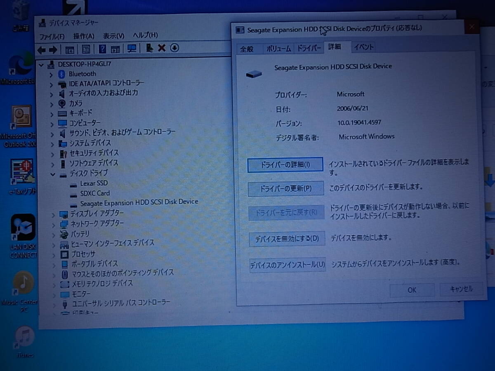Open the 表示(V) menu

click(113, 35)
